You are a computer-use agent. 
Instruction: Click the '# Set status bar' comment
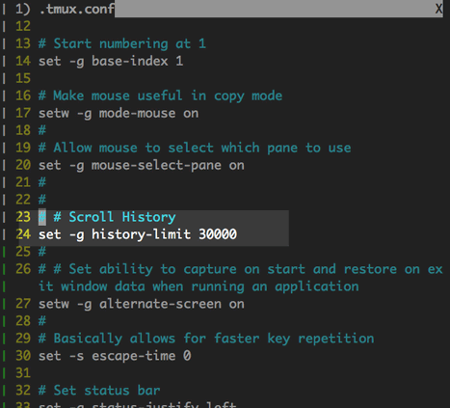[99, 391]
